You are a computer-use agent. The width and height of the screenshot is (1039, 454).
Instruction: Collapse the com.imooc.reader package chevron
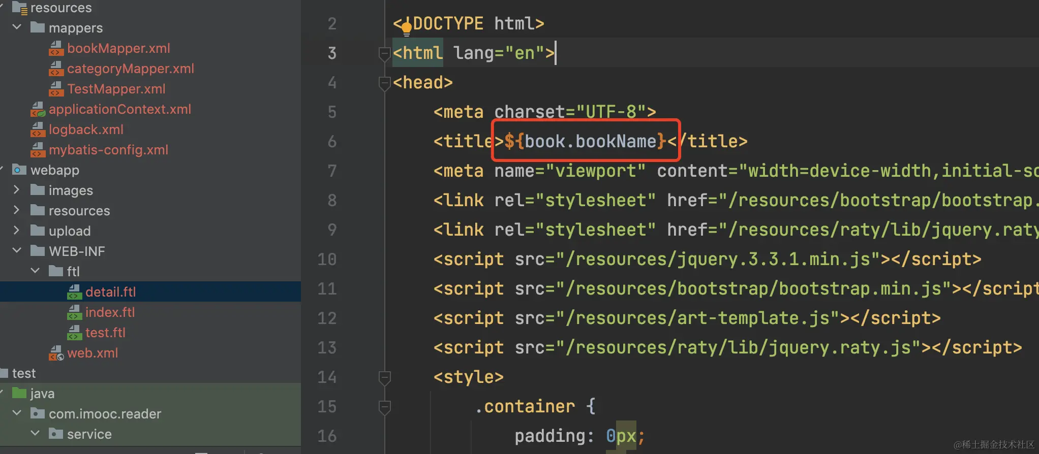[x=17, y=413]
